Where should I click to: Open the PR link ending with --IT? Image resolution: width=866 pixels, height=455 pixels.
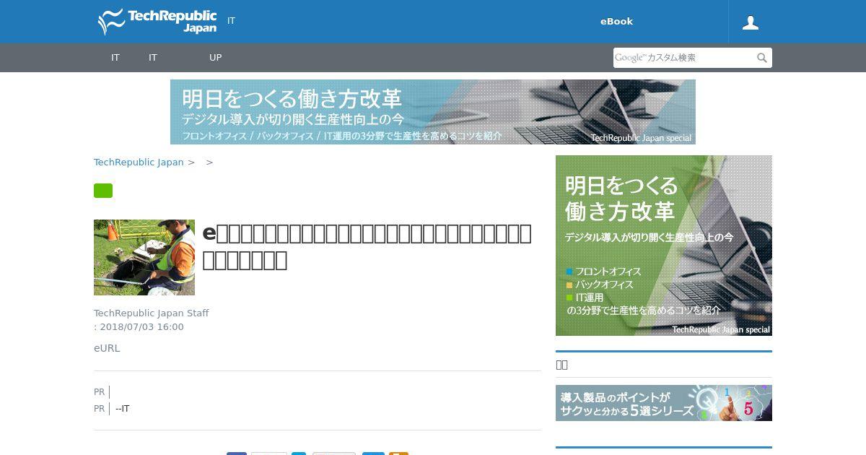tap(123, 409)
